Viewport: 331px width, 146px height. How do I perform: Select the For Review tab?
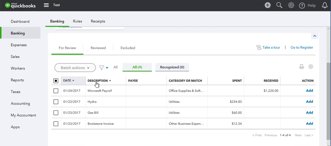tap(67, 48)
